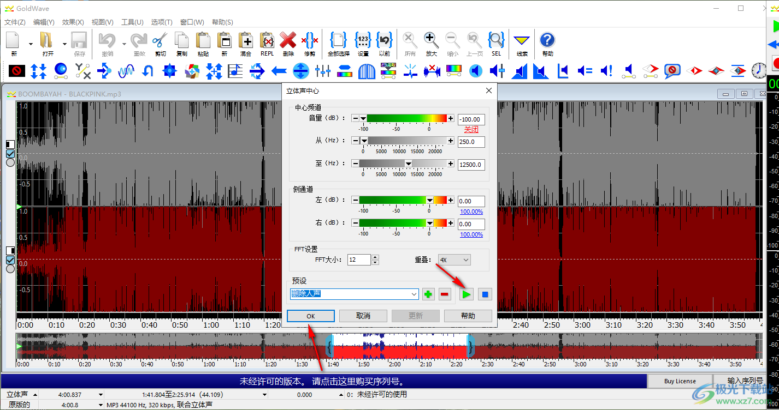779x410 pixels.
Task: Click the 音量 (dB) center volume slider
Action: click(x=403, y=118)
